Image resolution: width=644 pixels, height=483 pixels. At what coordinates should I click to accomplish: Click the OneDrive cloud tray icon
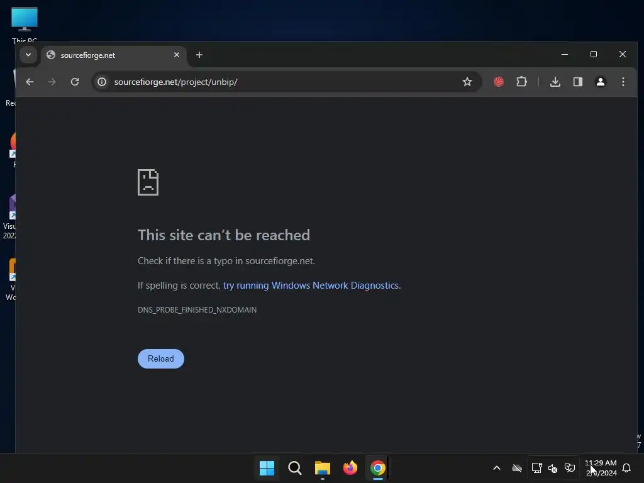tap(517, 468)
